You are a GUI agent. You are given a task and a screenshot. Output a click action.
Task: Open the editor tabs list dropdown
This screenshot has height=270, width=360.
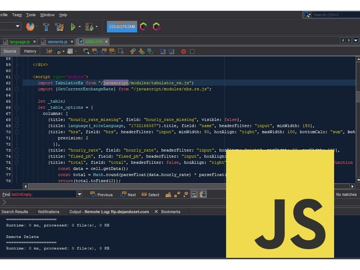point(356,40)
